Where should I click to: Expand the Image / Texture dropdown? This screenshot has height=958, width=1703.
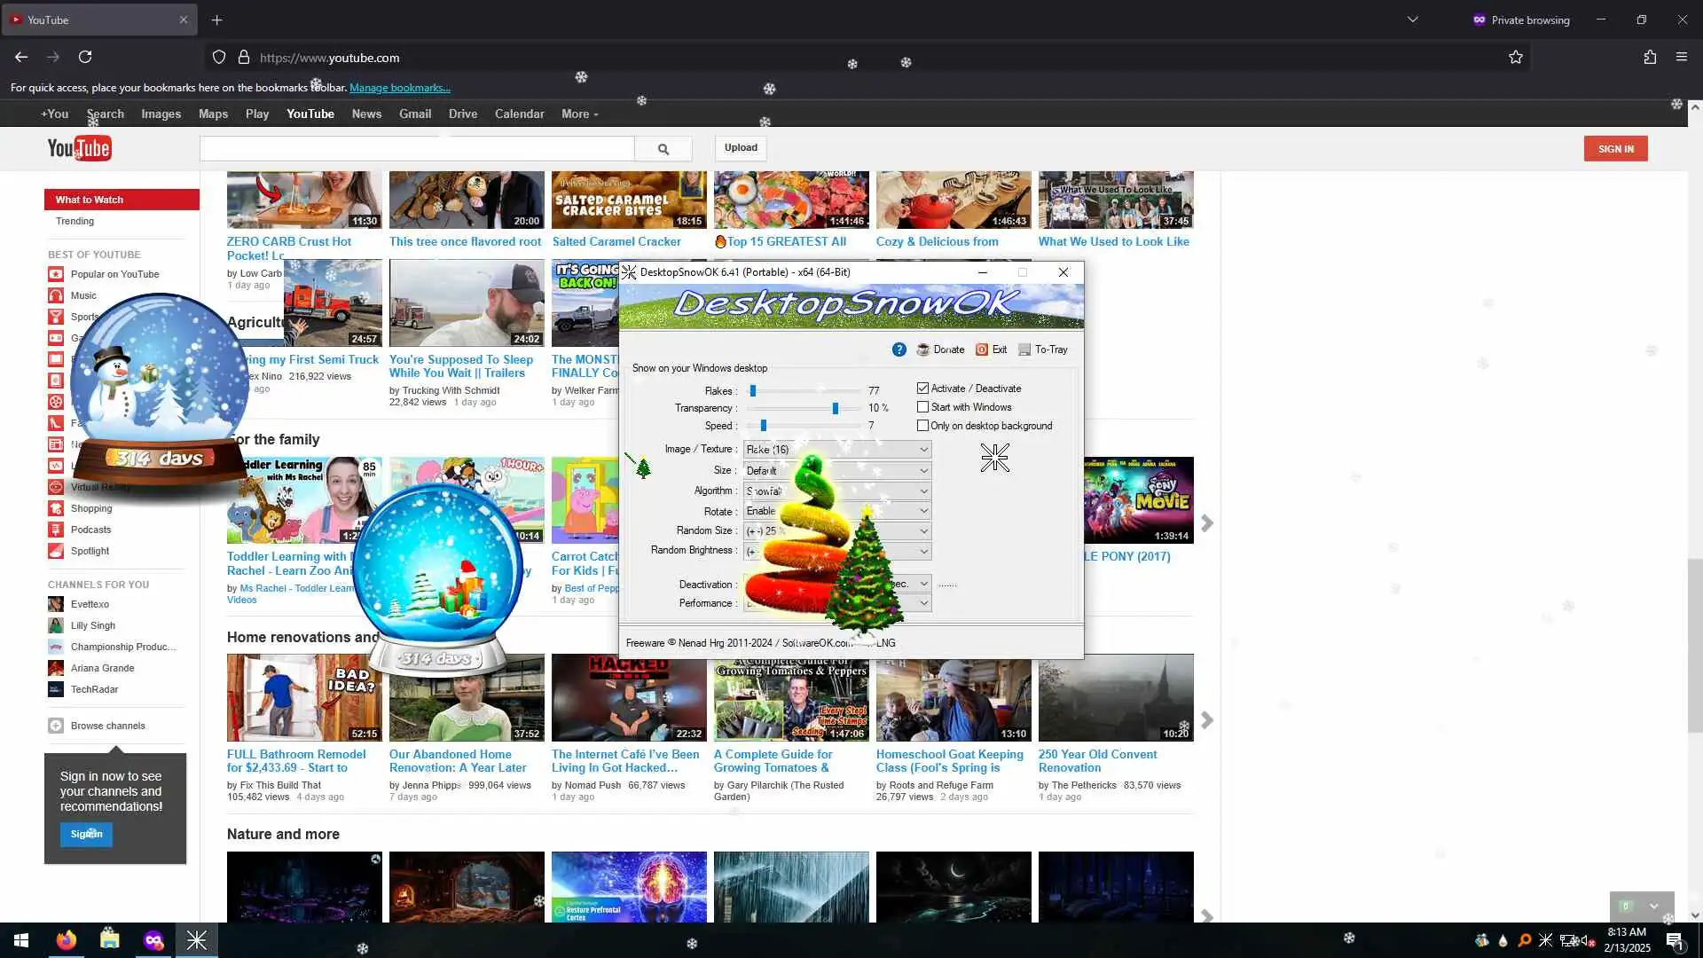pos(923,450)
